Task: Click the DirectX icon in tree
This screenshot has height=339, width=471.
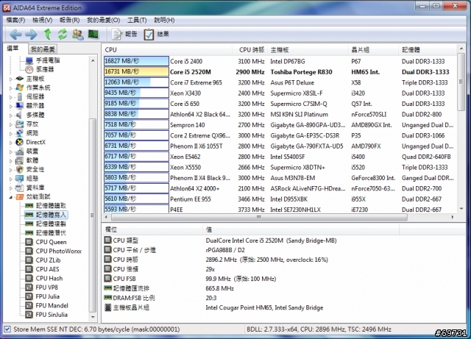Action: pyautogui.click(x=20, y=142)
